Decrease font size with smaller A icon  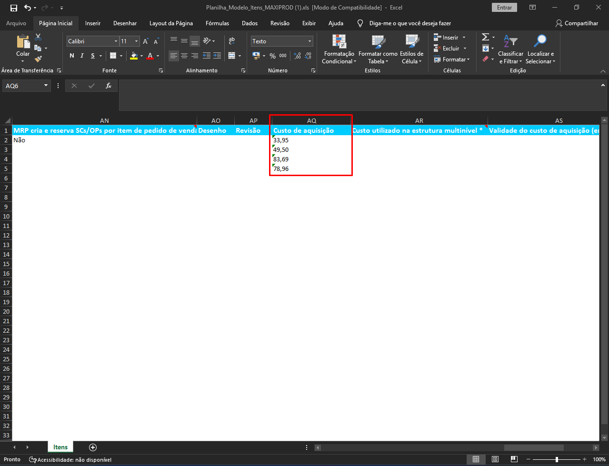pyautogui.click(x=157, y=41)
